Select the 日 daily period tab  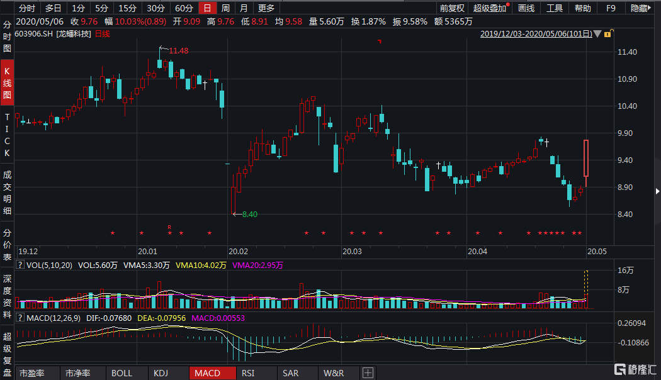click(207, 8)
